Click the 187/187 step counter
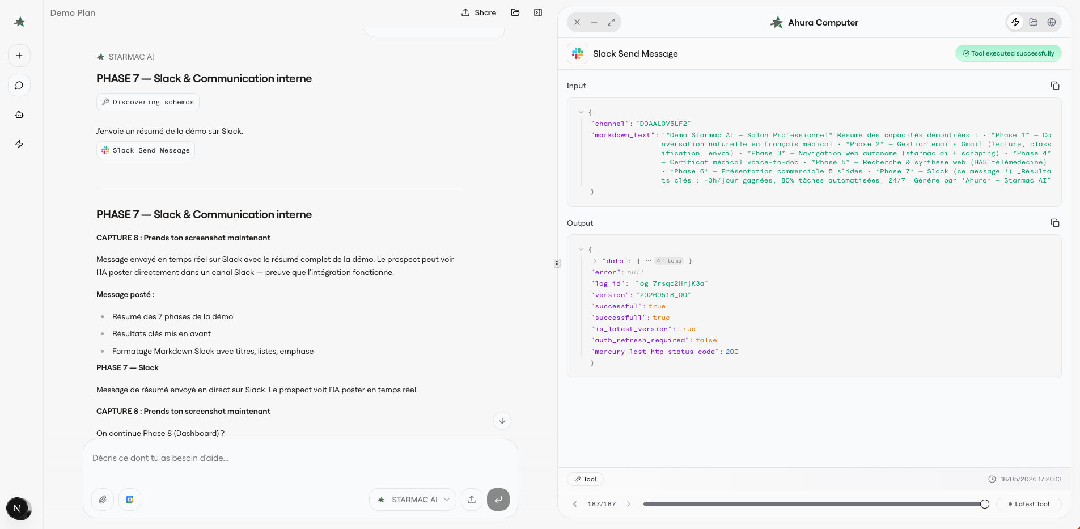This screenshot has width=1080, height=529. click(x=602, y=504)
